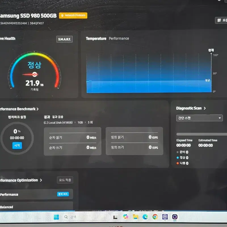Click the 현재 모드 badge on Performance
The height and width of the screenshot is (227, 227).
63,194
